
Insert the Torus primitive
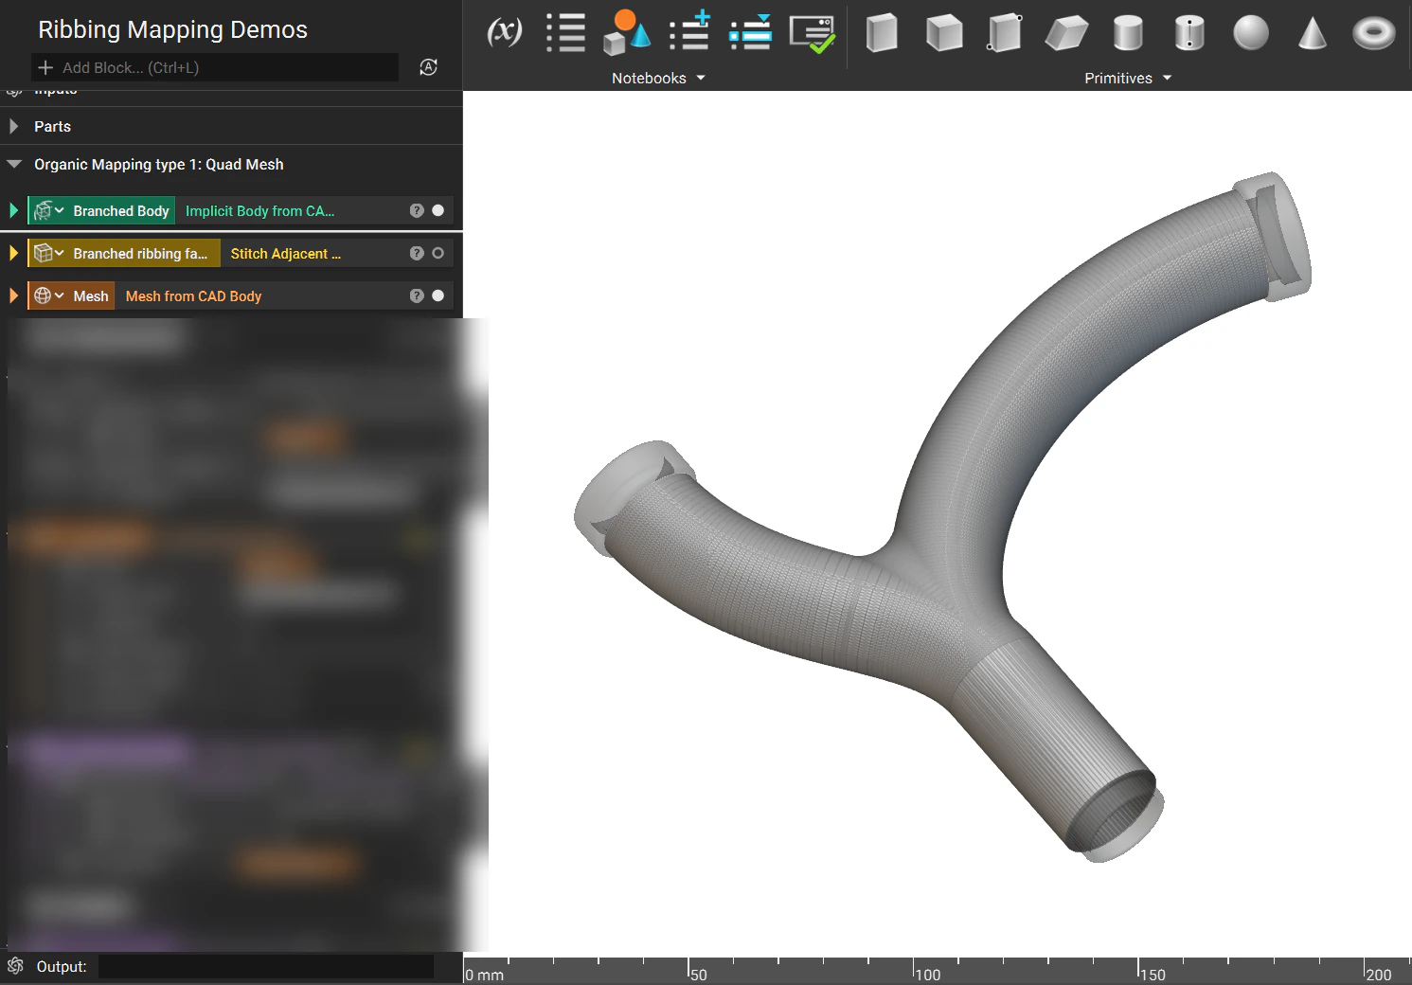pyautogui.click(x=1373, y=33)
